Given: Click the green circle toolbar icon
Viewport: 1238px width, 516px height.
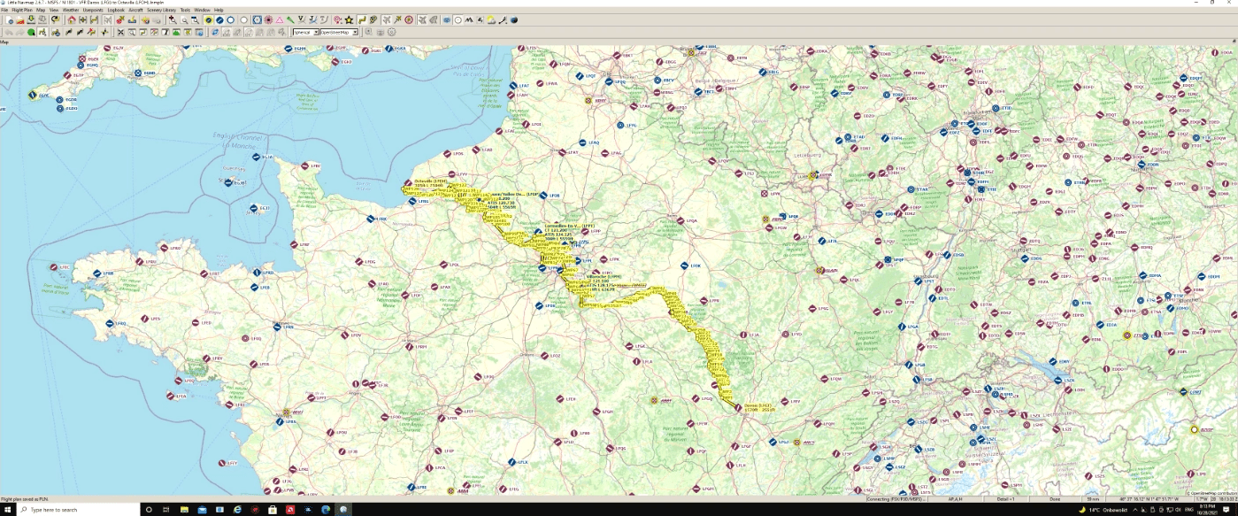Looking at the screenshot, I should click(x=31, y=32).
